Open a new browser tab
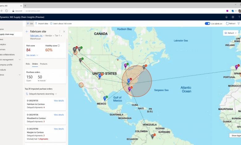The width and height of the screenshot is (241, 145). tap(25, 6)
